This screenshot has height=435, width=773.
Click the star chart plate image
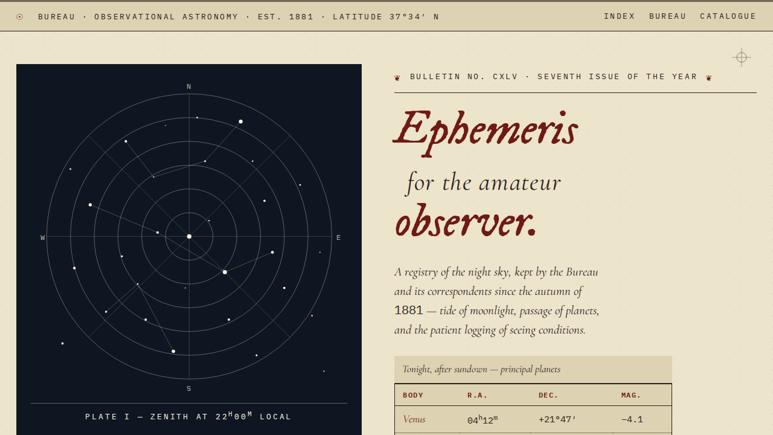point(189,250)
